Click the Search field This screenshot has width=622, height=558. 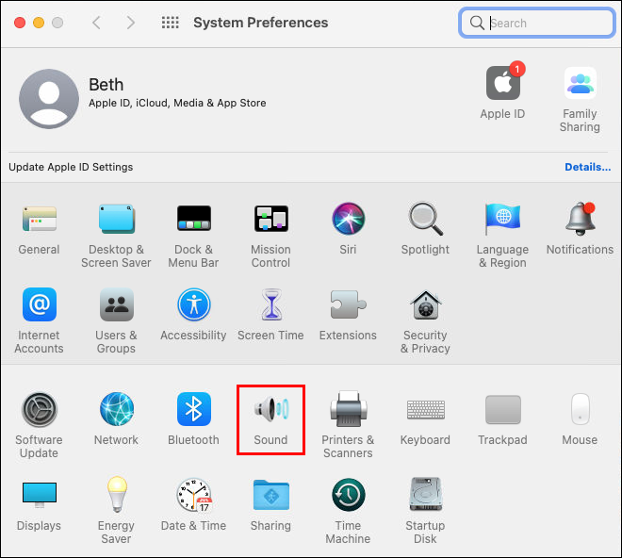[537, 23]
